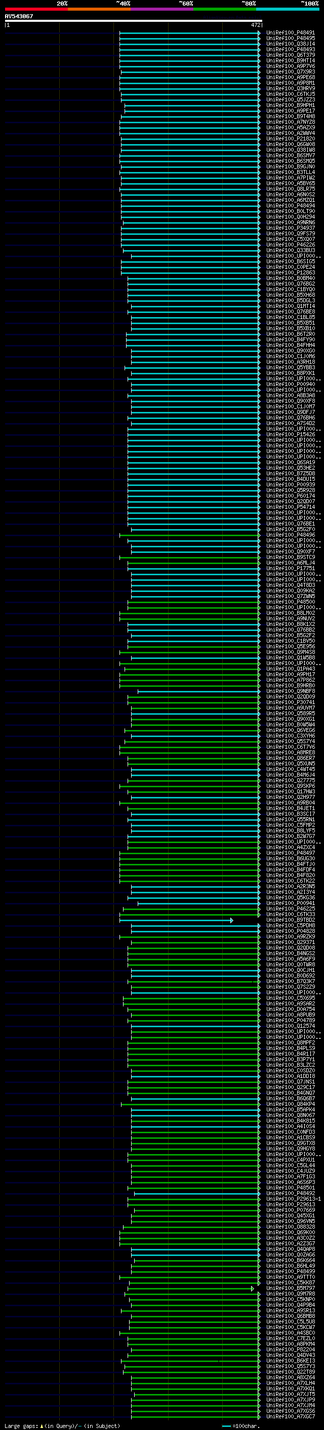
Task: Select hit label UniRef100_P29613-1
Action: pos(294,1199)
